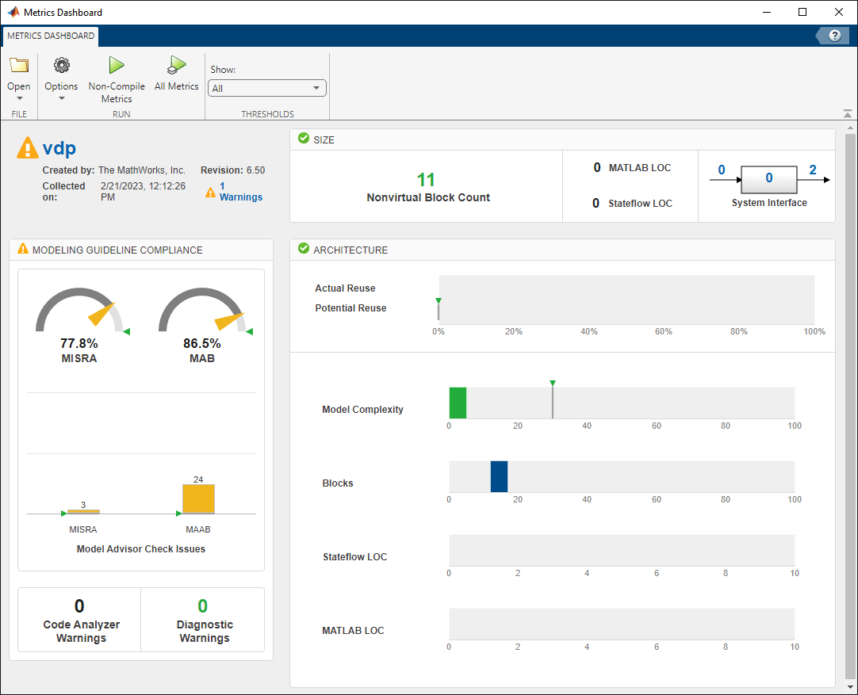Click the MISRA compliance gauge
The width and height of the screenshot is (858, 695).
tap(79, 311)
